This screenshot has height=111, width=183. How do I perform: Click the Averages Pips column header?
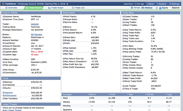[x=130, y=95]
